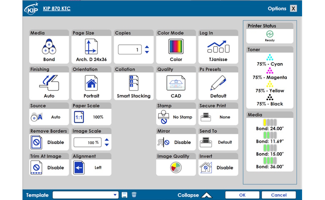Image resolution: width=325 pixels, height=200 pixels.
Task: Open the Media roll selection icon (Bond)
Action: (49, 46)
